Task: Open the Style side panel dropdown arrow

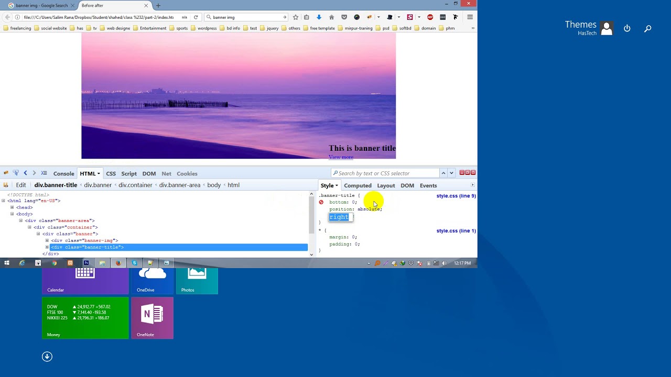Action: 336,186
